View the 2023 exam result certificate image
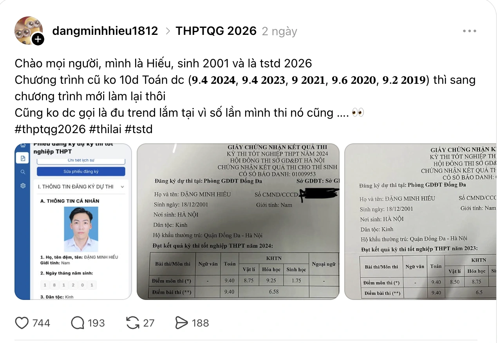Image resolution: width=499 pixels, height=343 pixels. [x=420, y=221]
